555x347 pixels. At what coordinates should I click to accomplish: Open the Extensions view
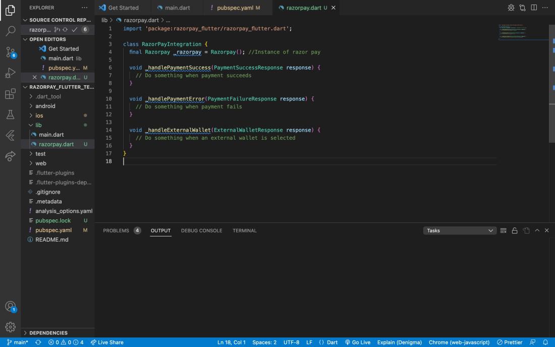(10, 94)
